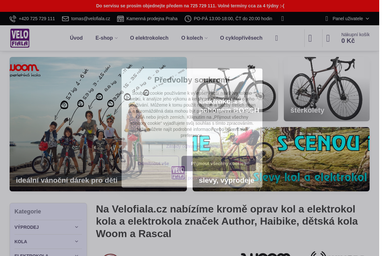Click the store icon beside Kamenná prodejna Praha
The image size is (384, 256).
pyautogui.click(x=121, y=19)
